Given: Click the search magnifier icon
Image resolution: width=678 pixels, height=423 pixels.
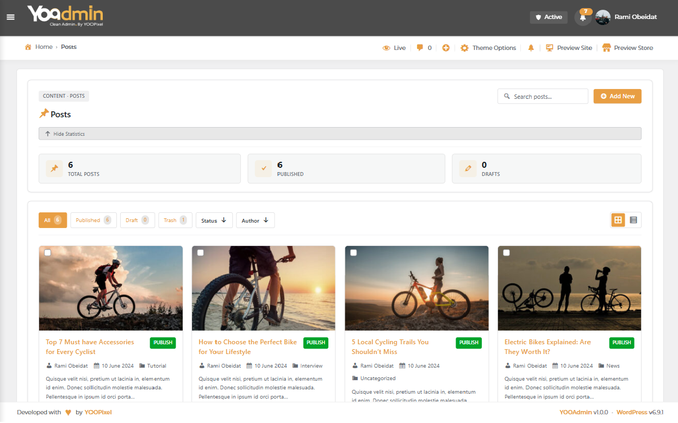Looking at the screenshot, I should click(x=507, y=97).
